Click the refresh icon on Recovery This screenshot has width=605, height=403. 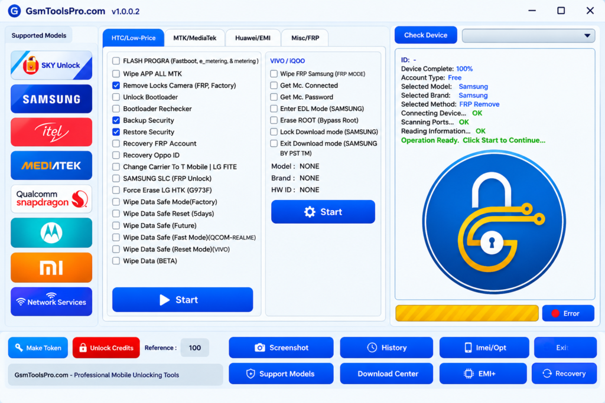(547, 373)
